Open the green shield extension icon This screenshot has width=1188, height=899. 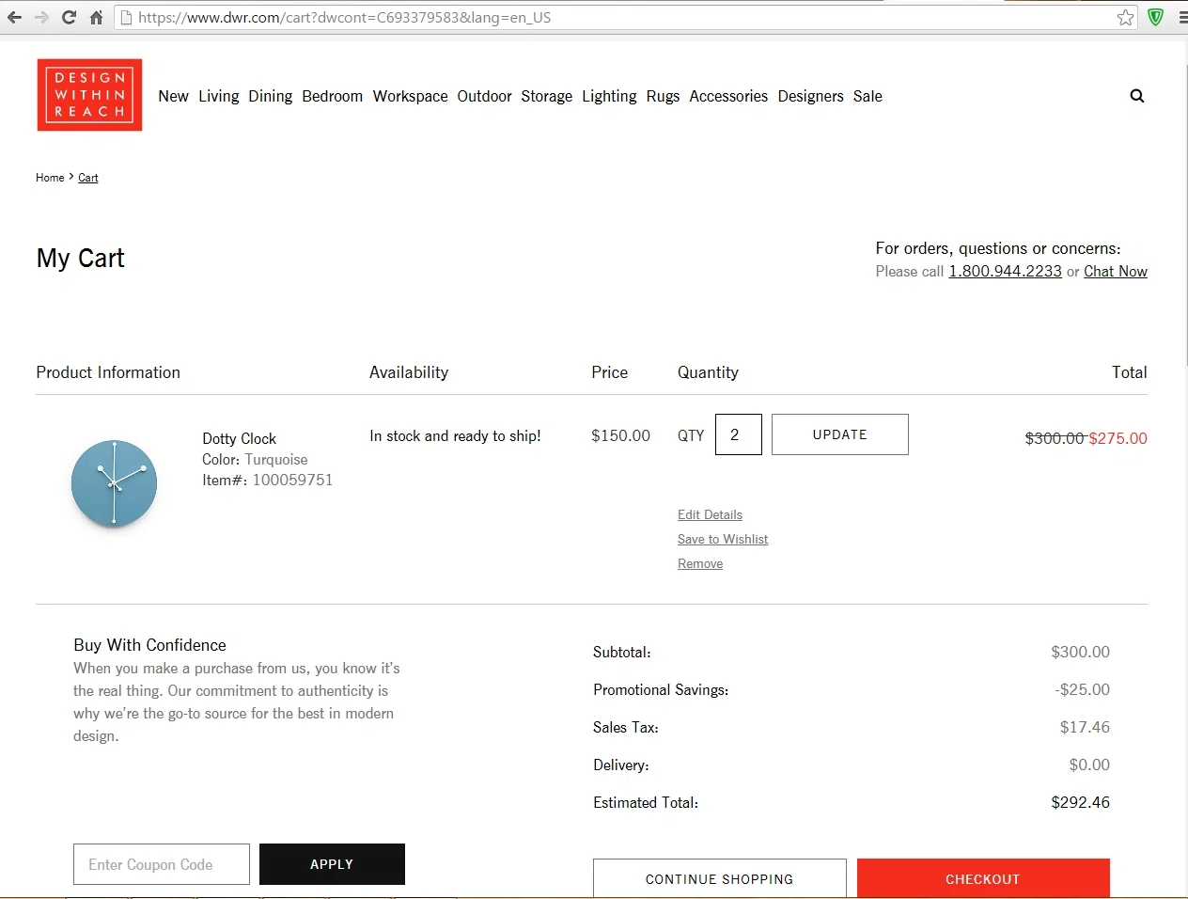(x=1156, y=17)
